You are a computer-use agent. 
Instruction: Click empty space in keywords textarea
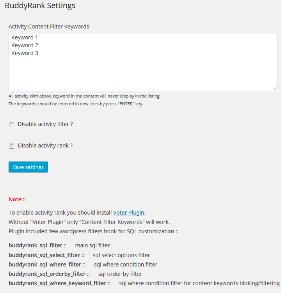pyautogui.click(x=143, y=74)
